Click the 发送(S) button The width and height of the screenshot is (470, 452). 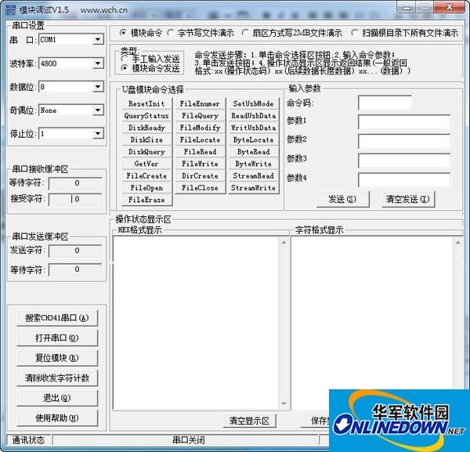coord(342,199)
